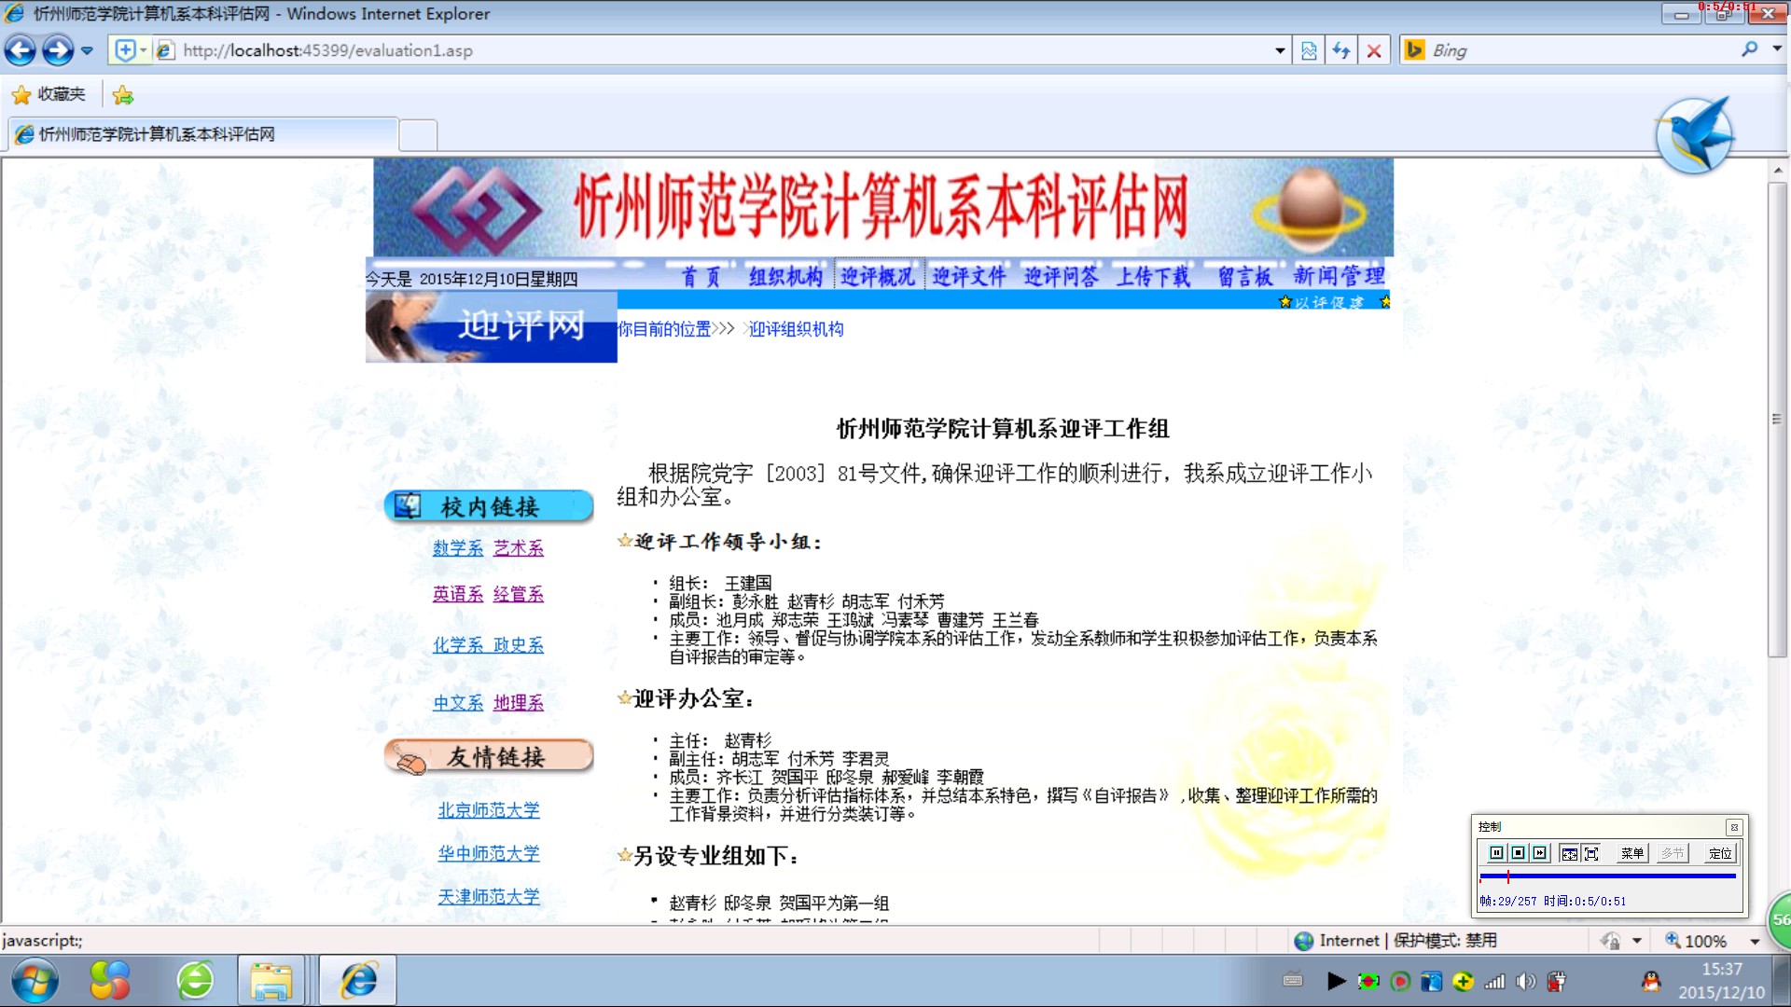This screenshot has width=1791, height=1007.
Task: Click the blue playback progress bar
Action: point(1607,876)
